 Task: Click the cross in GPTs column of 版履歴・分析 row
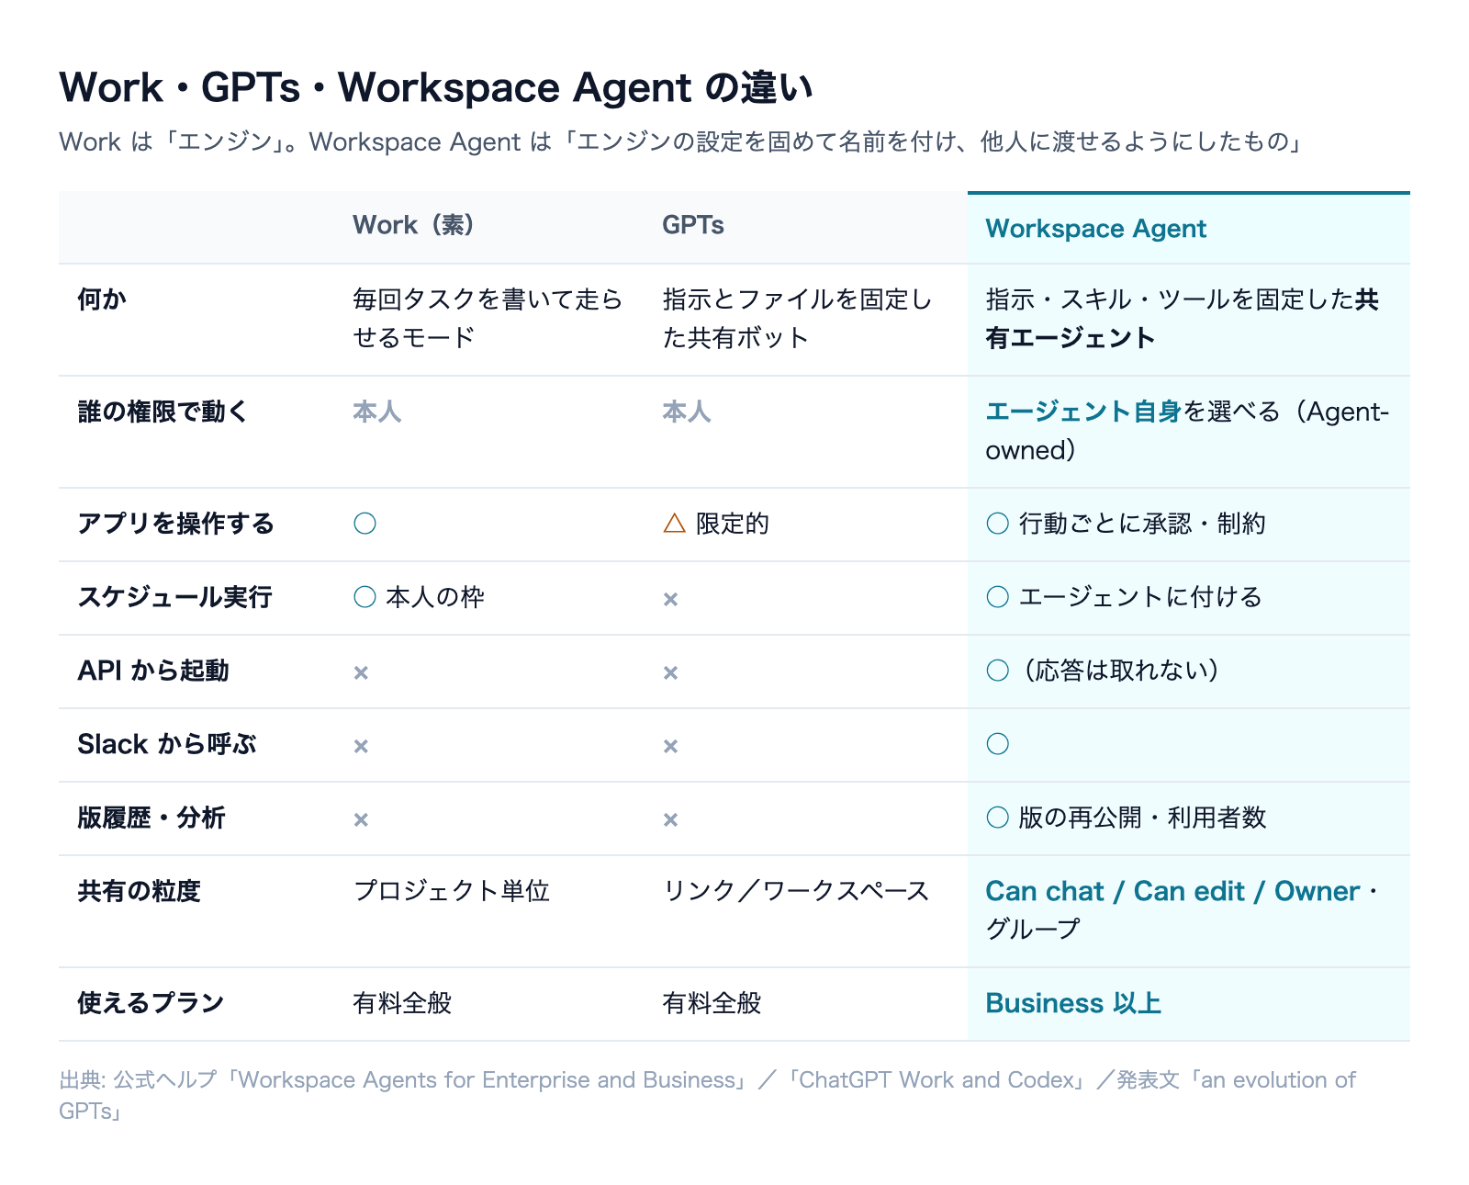(x=670, y=819)
